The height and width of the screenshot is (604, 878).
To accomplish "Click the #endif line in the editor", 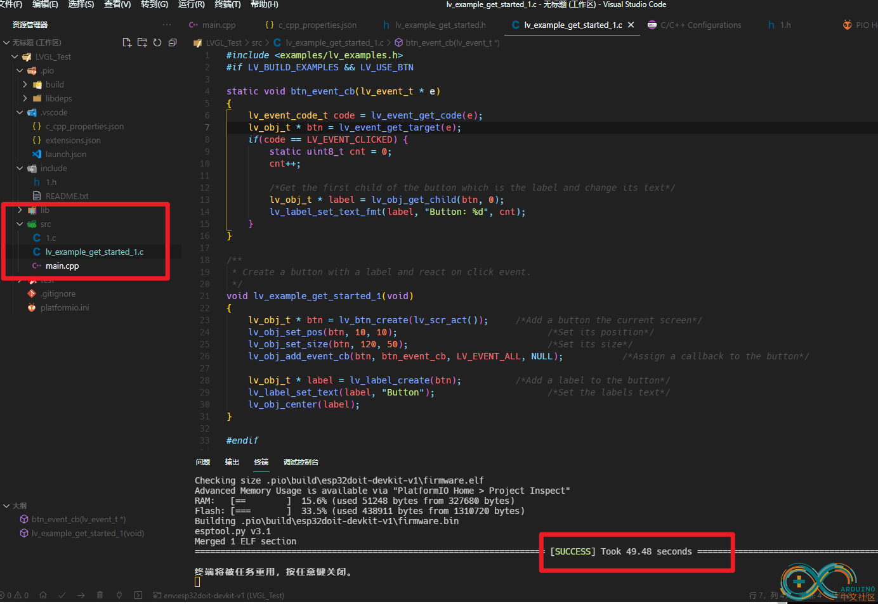I will coord(242,440).
